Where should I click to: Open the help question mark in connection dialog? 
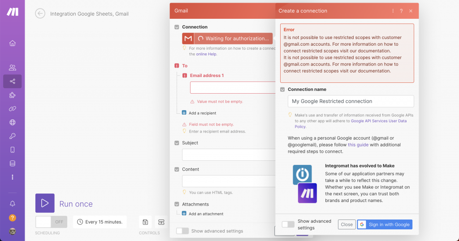[401, 11]
